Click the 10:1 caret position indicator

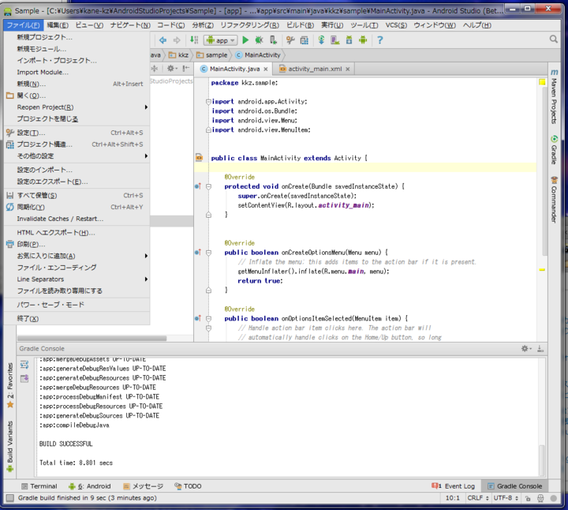[x=453, y=498]
